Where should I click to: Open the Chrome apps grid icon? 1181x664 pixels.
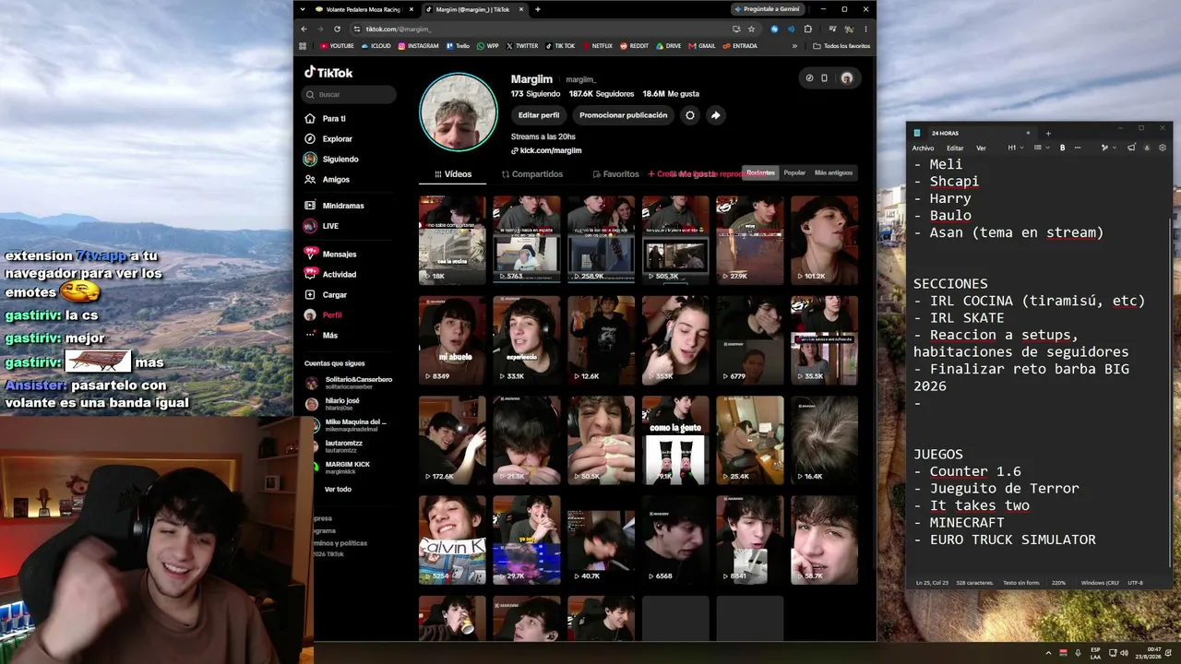(x=303, y=45)
